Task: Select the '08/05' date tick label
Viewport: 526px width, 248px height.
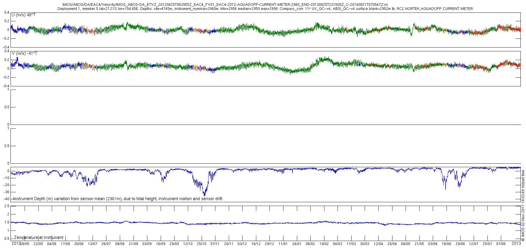Action: pos(406,244)
